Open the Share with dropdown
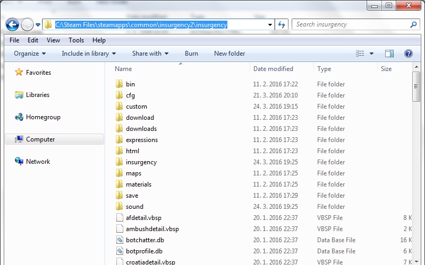The image size is (425, 265). [150, 54]
